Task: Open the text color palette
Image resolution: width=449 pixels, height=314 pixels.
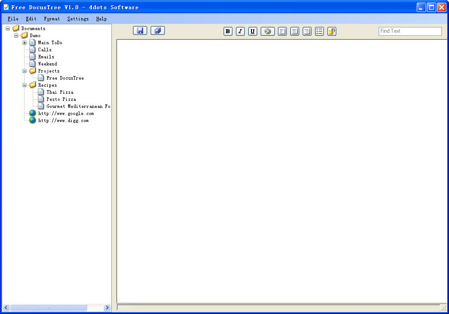Action: 268,31
